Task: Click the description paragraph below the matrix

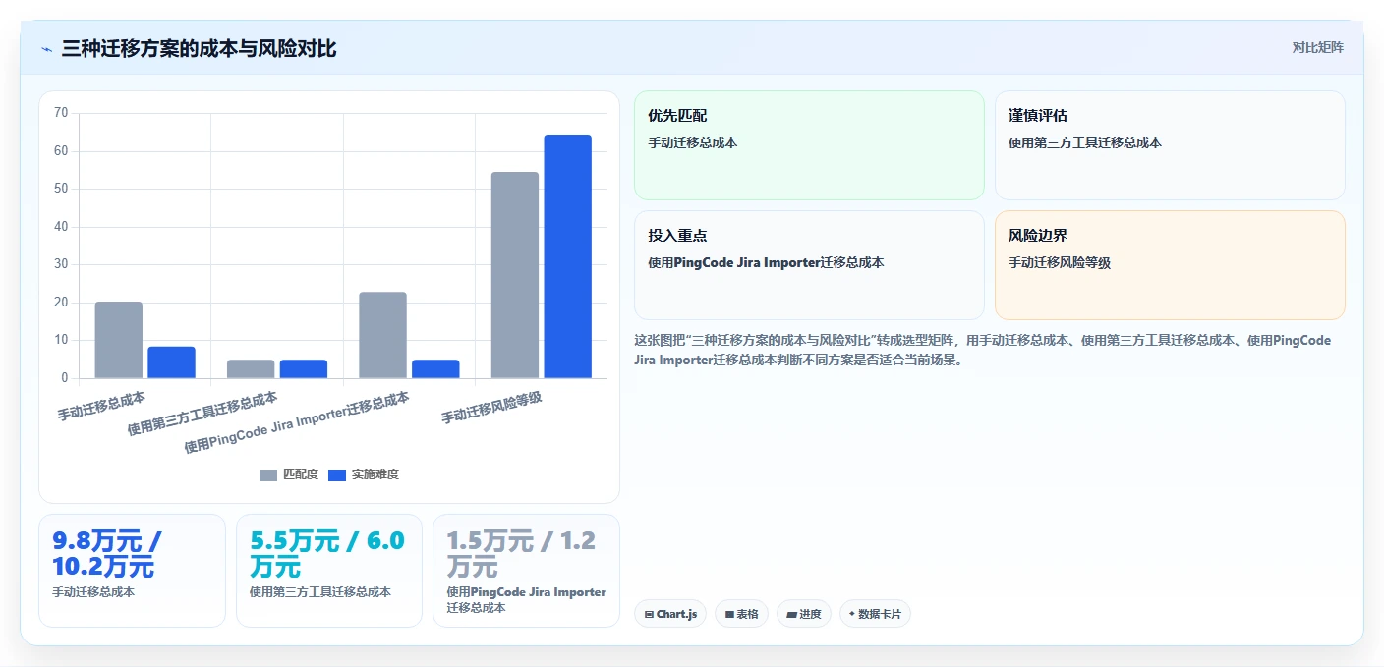Action: click(984, 350)
